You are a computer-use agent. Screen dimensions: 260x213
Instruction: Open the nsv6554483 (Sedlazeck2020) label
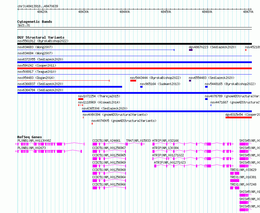(212, 78)
